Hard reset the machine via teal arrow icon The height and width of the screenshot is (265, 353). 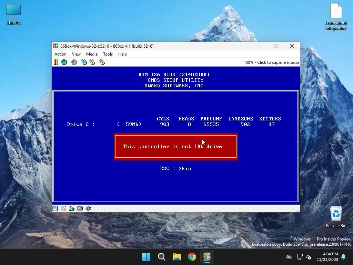64,62
